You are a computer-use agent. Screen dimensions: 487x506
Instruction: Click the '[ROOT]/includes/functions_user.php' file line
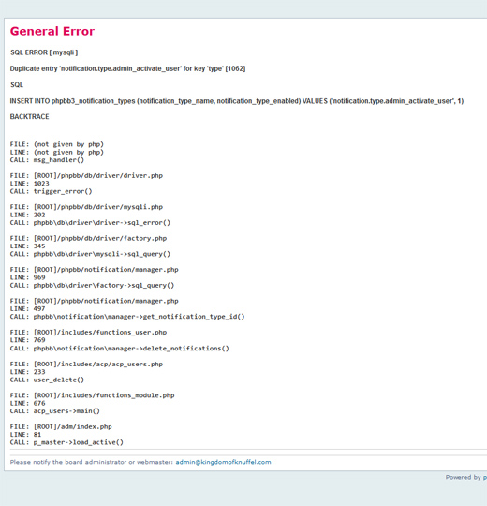(x=88, y=333)
